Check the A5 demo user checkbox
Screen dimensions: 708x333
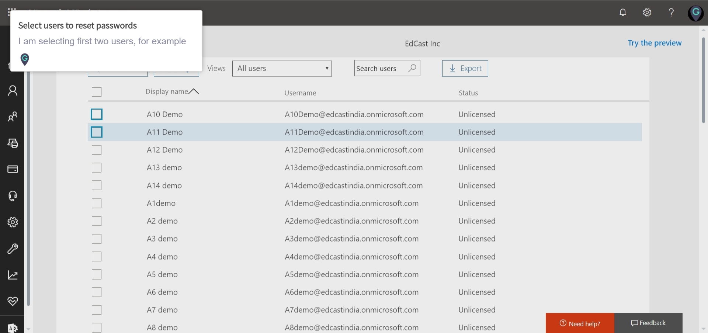pos(97,274)
